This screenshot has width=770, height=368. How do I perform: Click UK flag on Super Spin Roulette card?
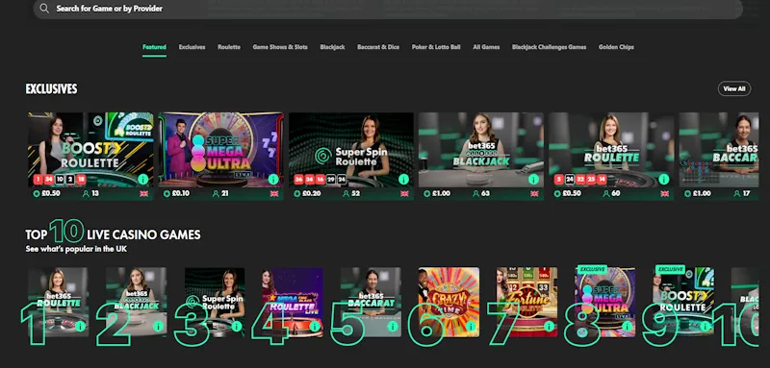tap(404, 193)
